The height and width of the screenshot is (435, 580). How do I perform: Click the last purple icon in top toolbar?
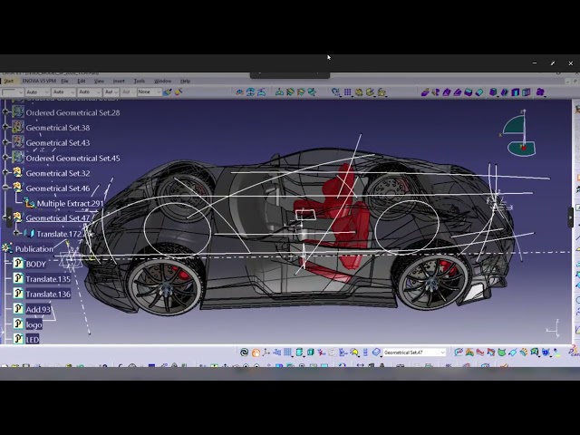[540, 92]
